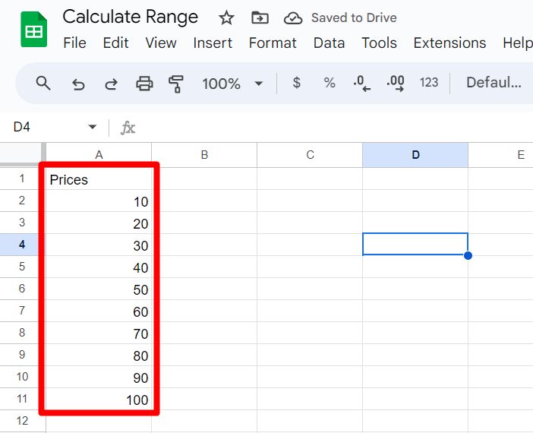The height and width of the screenshot is (433, 533).
Task: Click the Calculate Range document title
Action: click(130, 17)
